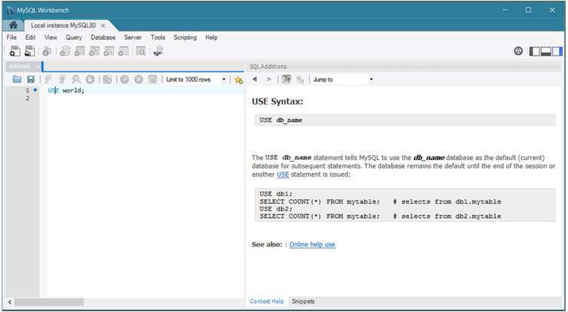Image resolution: width=568 pixels, height=312 pixels.
Task: Click the new SQL tab icon
Action: tap(14, 51)
